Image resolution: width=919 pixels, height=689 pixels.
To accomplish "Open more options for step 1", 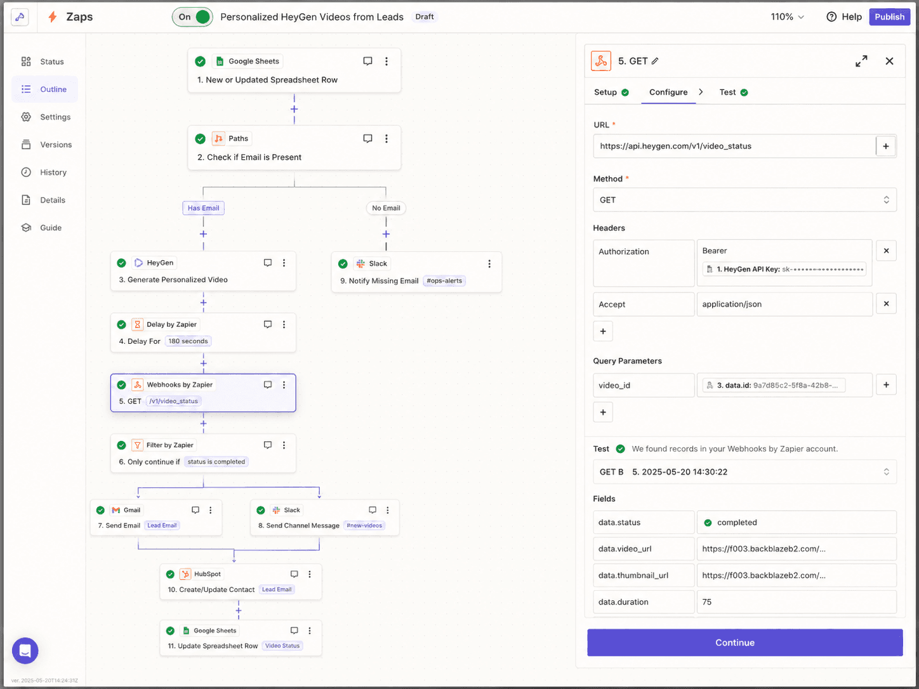I will pos(387,62).
